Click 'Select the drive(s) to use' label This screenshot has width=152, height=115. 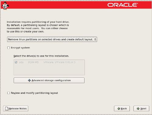point(41,56)
